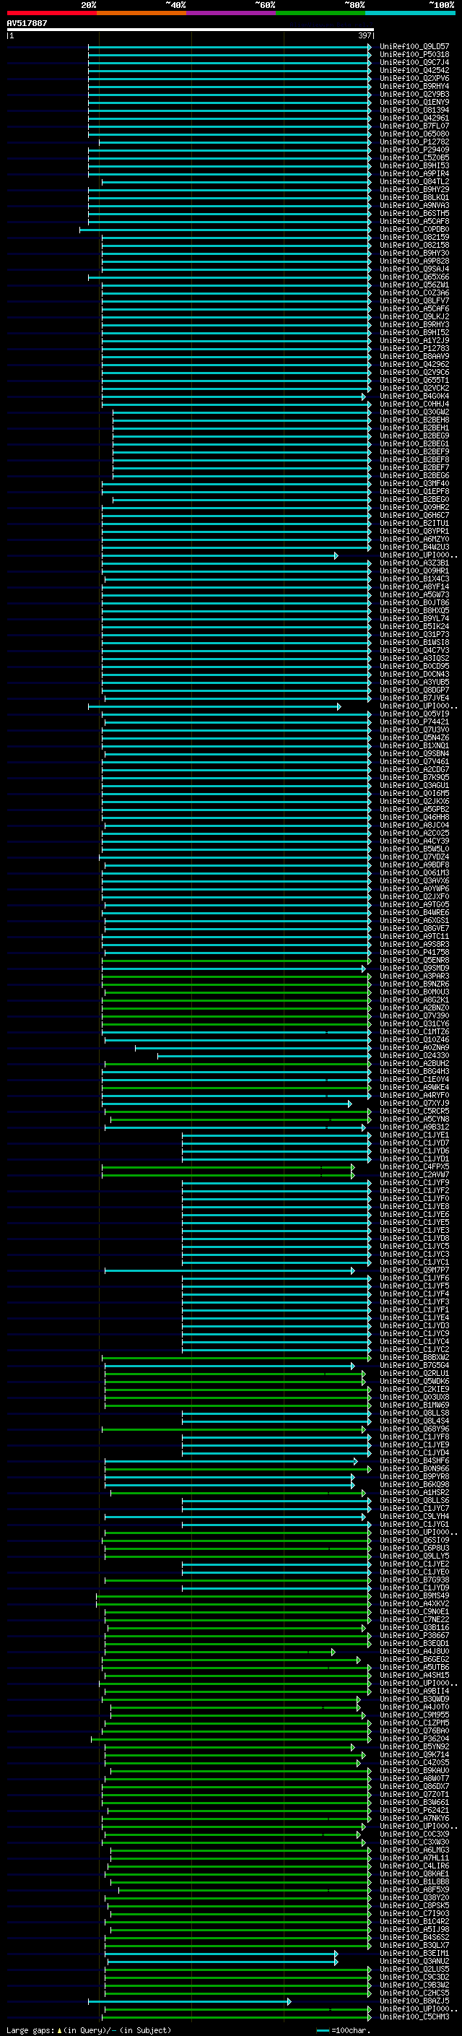Image resolution: width=462 pixels, height=2036 pixels.
Task: Select the UniRef100_P41758 label
Action: pos(414,953)
